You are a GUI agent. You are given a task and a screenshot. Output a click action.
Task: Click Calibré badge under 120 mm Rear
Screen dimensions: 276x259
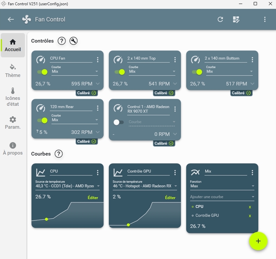click(x=87, y=141)
